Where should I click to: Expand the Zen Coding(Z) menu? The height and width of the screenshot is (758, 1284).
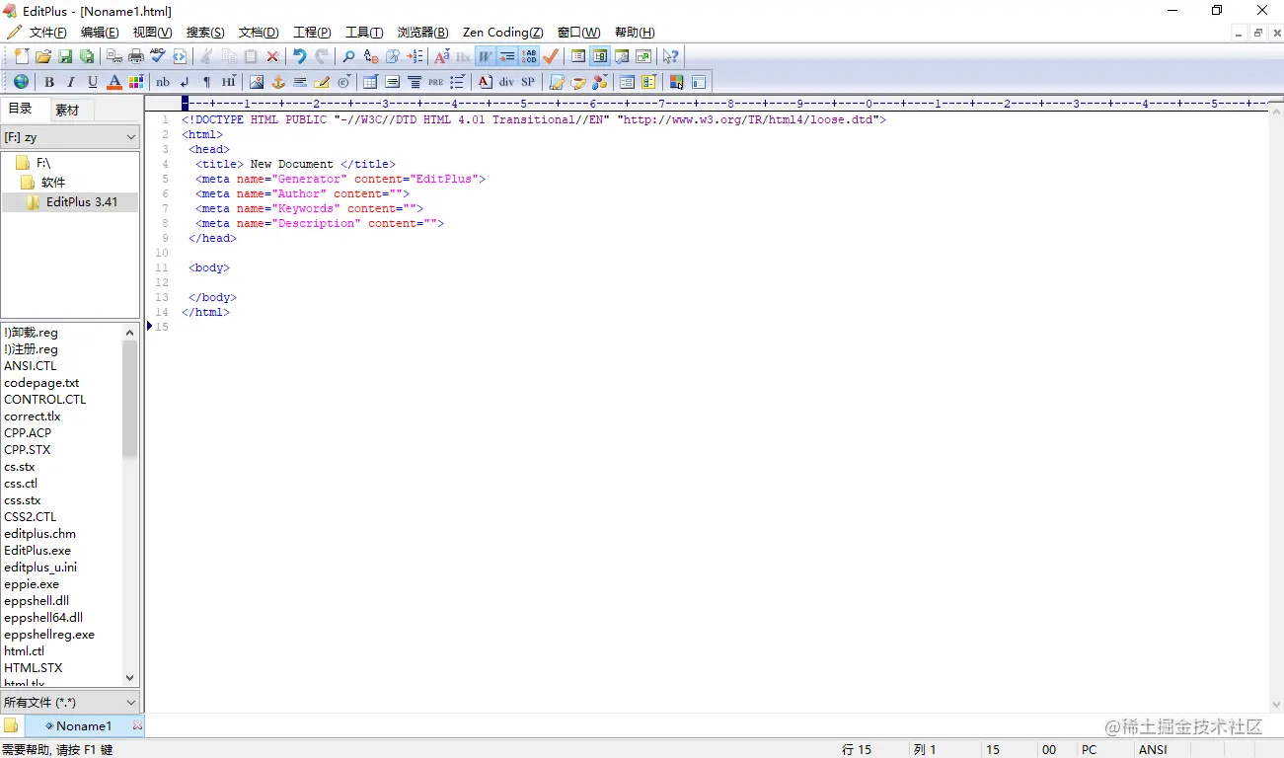coord(501,32)
